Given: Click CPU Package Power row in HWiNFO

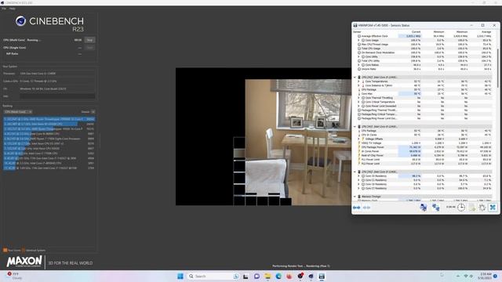Looking at the screenshot, I should [x=425, y=147].
